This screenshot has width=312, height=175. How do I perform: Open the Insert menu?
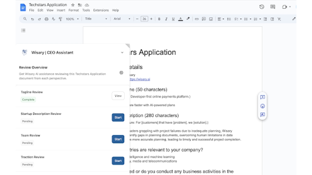tap(61, 10)
